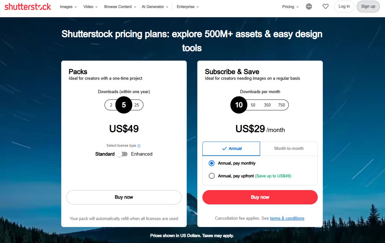Expand the Video dropdown

90,7
